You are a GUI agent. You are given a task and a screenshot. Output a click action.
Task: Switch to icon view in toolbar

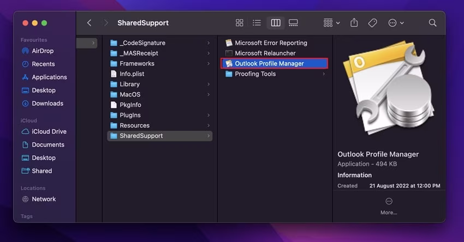click(239, 23)
